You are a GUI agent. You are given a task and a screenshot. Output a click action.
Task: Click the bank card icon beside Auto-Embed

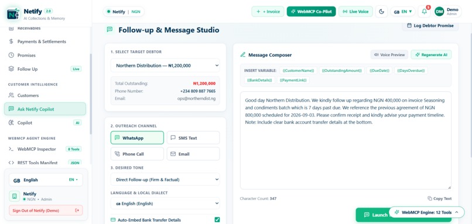113,220
